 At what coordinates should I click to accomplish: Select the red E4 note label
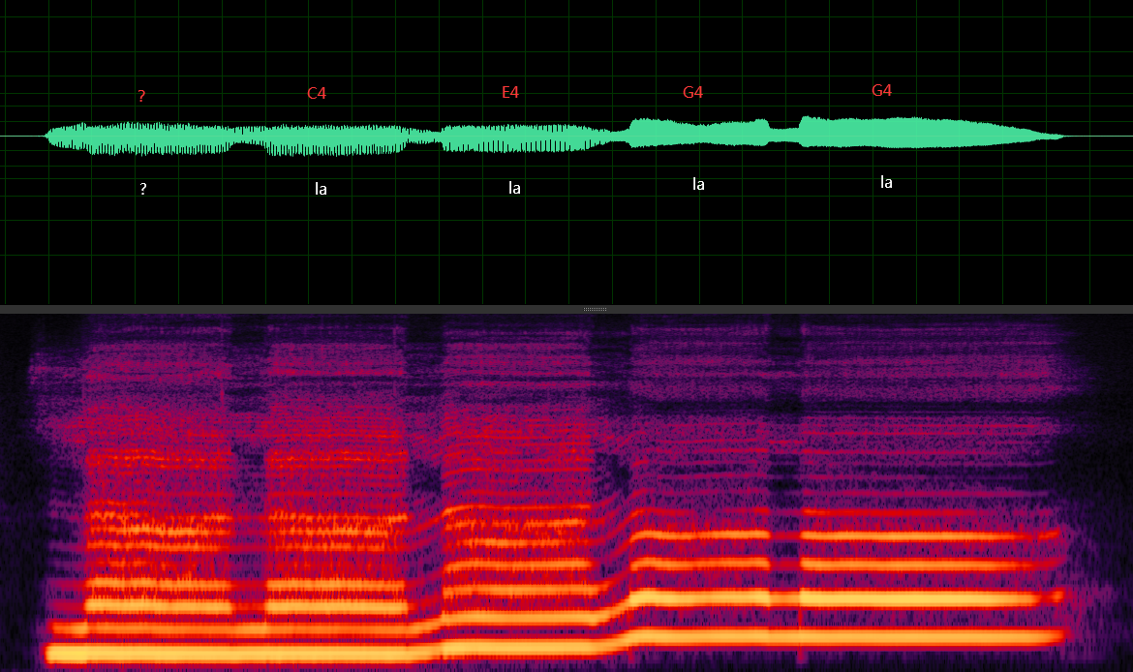click(510, 93)
